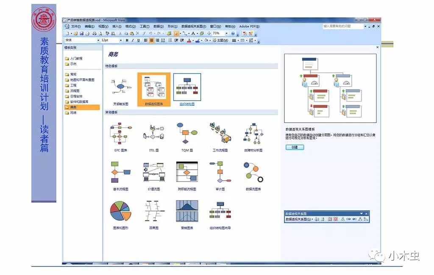Select the Text tool A icon
The height and width of the screenshot is (275, 434).
click(193, 33)
